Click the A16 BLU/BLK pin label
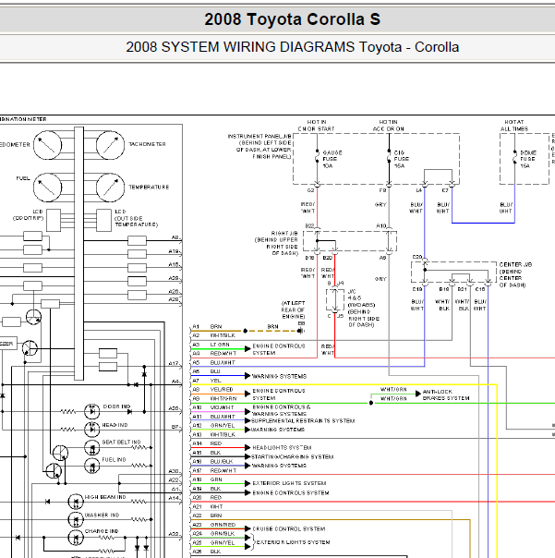 tap(212, 462)
